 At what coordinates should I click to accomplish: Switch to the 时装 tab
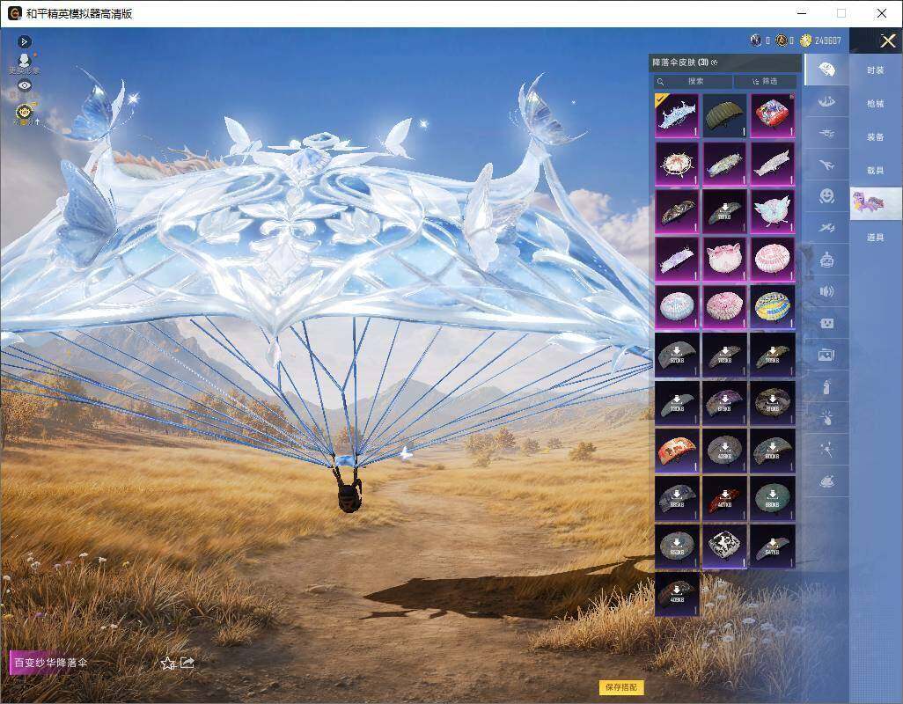click(876, 70)
